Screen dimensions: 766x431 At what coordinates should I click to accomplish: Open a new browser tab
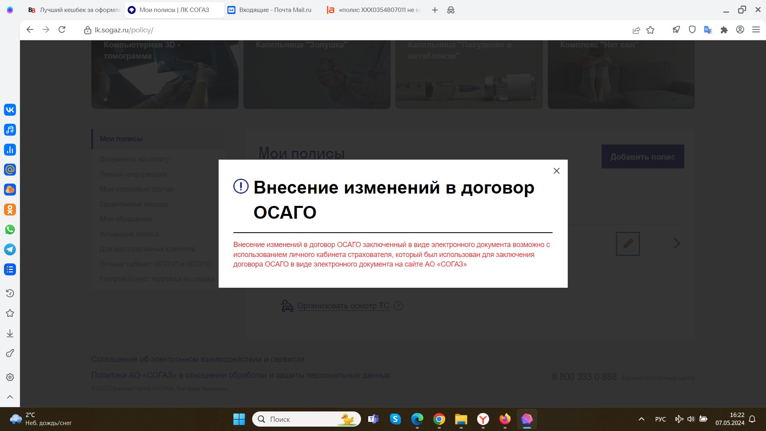point(435,10)
